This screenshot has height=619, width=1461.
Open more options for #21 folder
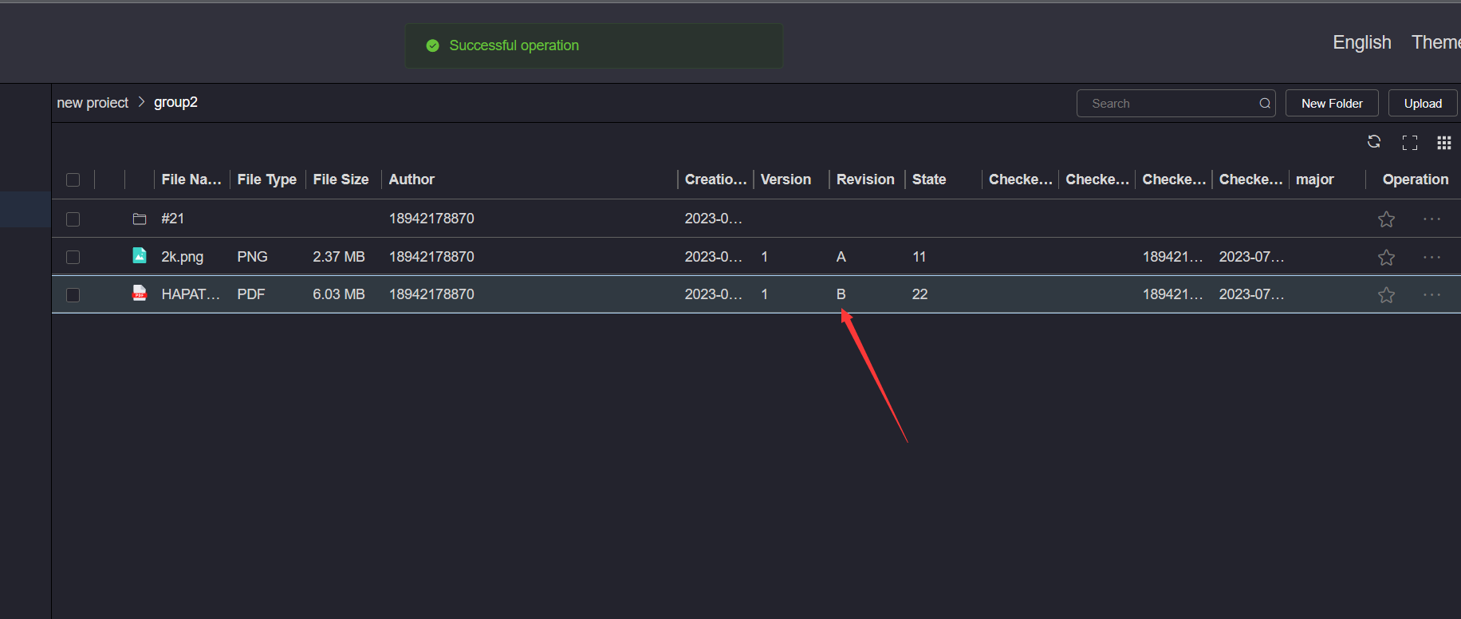(1431, 219)
